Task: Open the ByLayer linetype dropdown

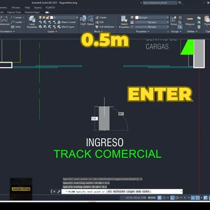Action: (152, 27)
